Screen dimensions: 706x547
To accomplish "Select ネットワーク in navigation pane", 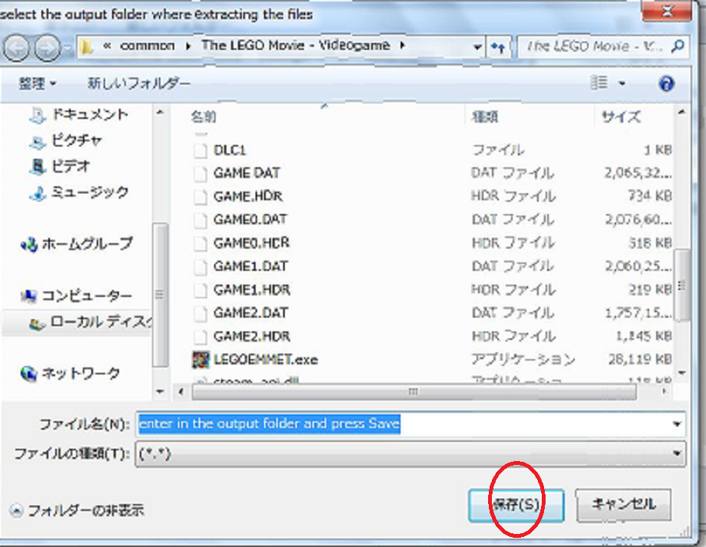I will point(71,373).
